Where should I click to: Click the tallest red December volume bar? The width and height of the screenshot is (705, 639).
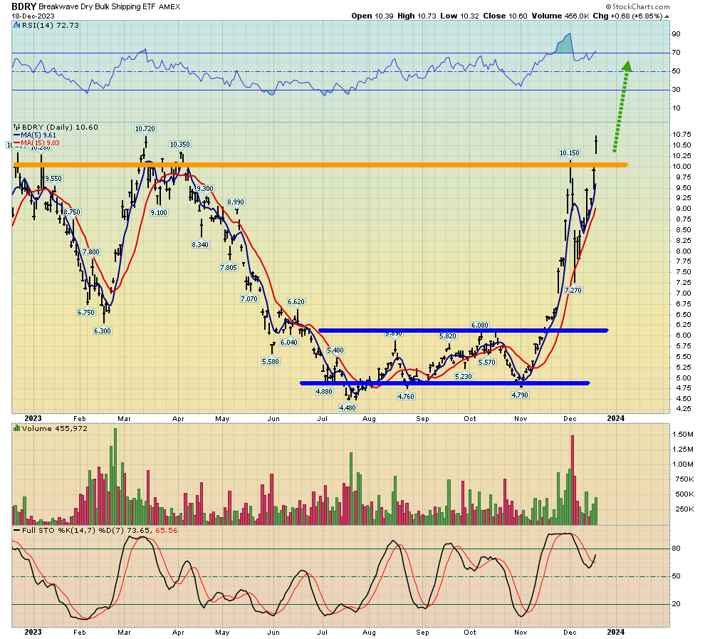[573, 480]
